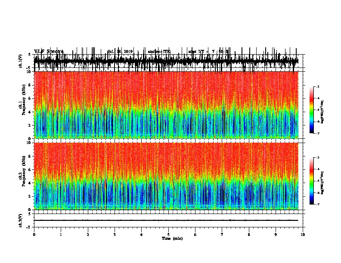Click the "-7" label on ch.2 color bar
The width and height of the screenshot is (341, 263).
(x=318, y=204)
